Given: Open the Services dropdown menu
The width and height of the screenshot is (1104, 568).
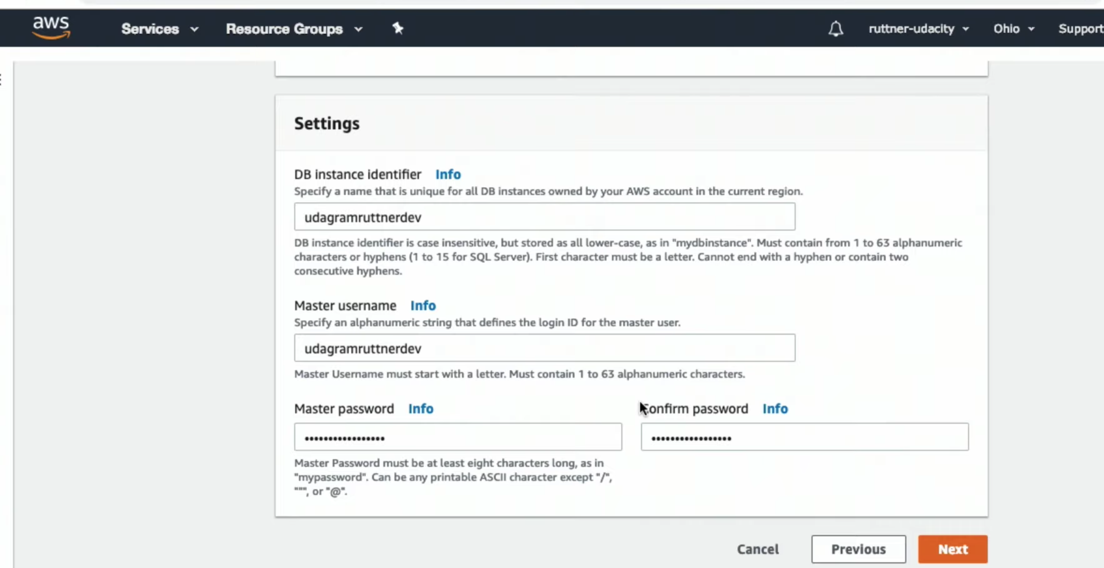Looking at the screenshot, I should (159, 29).
